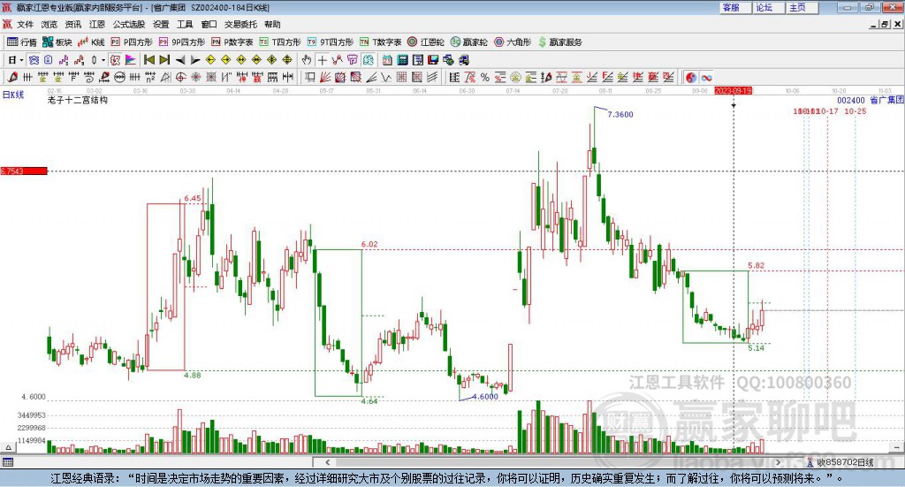Viewport: 905px width, 487px height.
Task: Toggle the yin-yang icon button
Action: point(691,77)
